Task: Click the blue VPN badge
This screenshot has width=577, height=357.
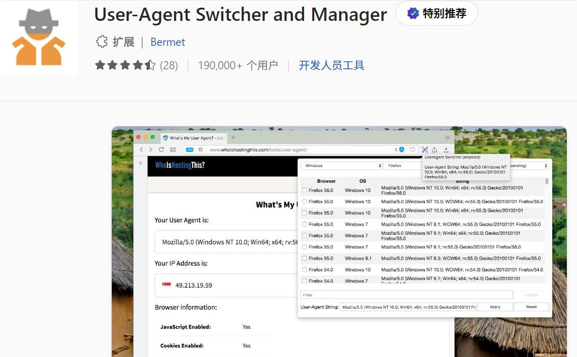Action: click(189, 150)
